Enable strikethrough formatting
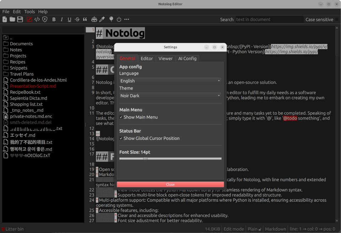Image resolution: width=341 pixels, height=233 pixels. 76,19
